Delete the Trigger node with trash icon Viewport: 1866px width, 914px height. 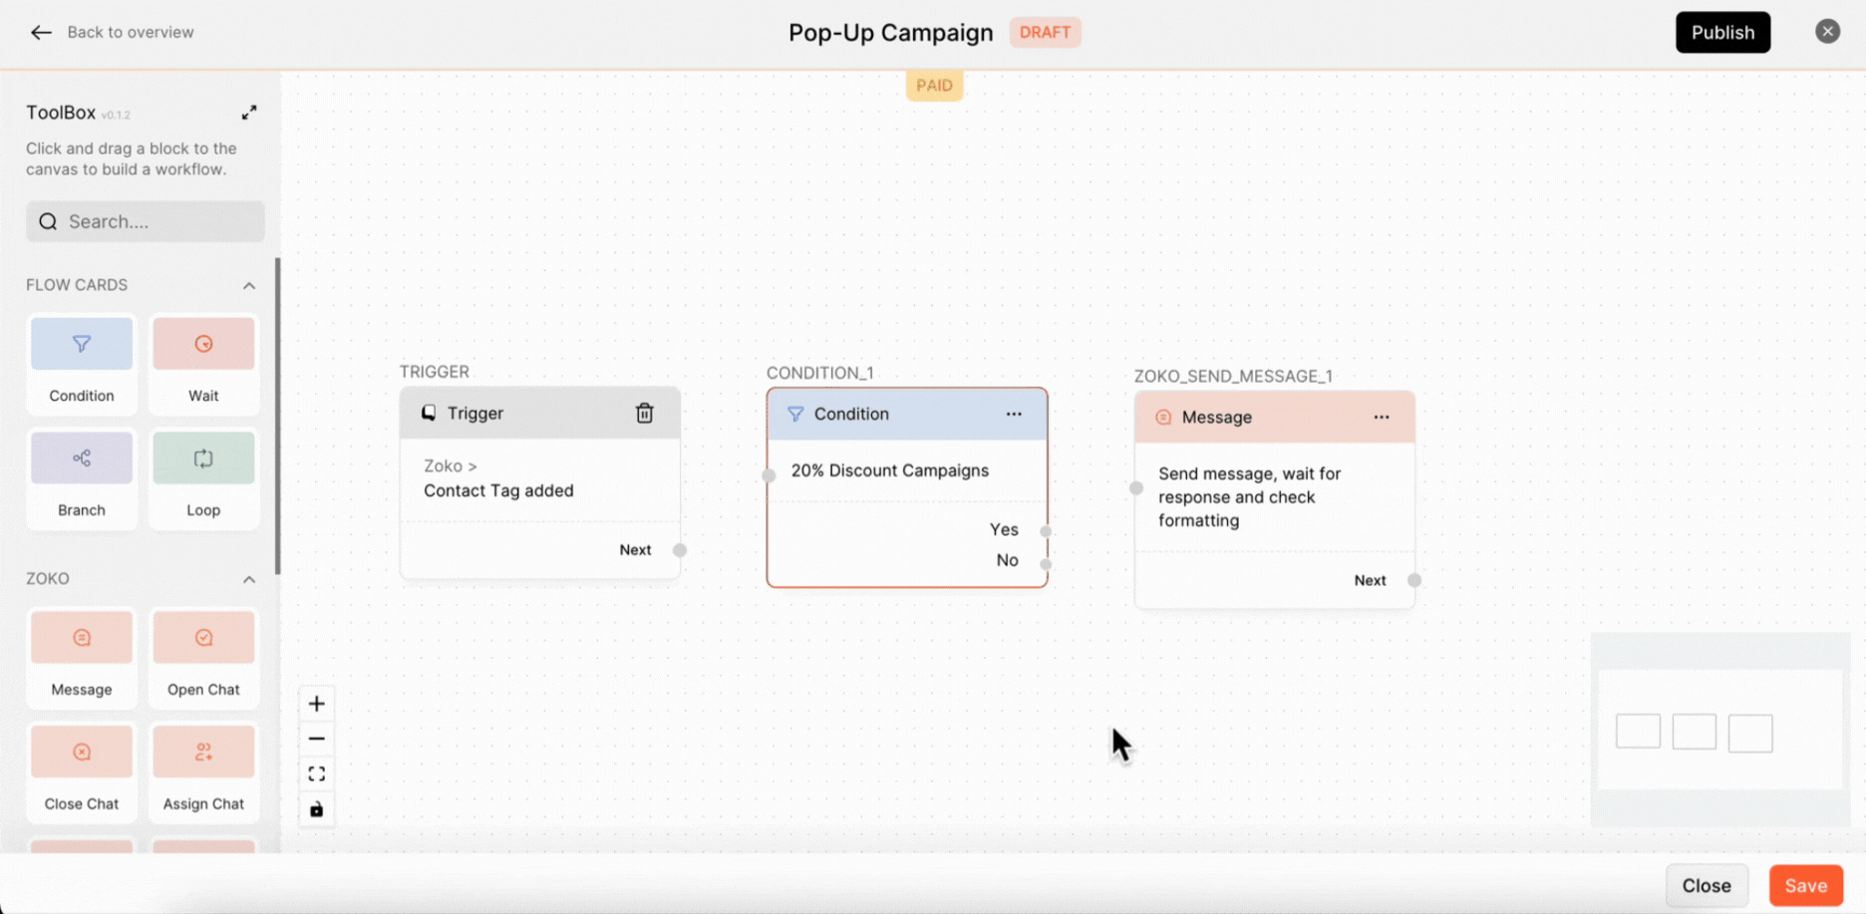click(x=645, y=413)
